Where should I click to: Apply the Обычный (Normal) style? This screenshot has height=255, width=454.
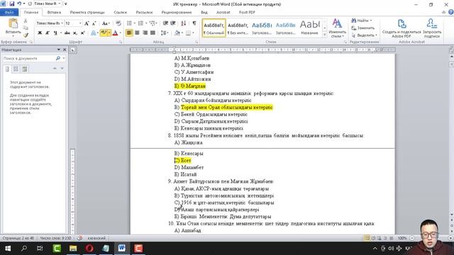coord(214,28)
